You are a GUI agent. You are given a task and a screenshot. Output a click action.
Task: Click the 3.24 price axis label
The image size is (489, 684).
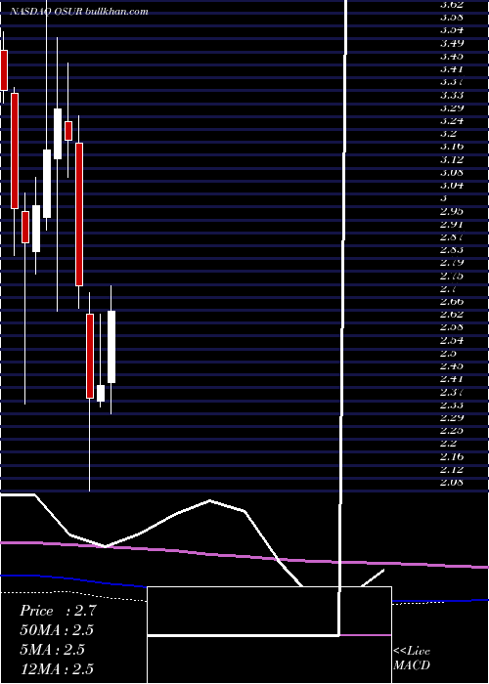point(452,121)
